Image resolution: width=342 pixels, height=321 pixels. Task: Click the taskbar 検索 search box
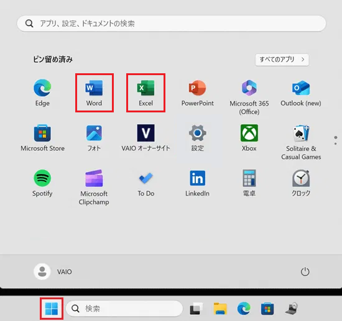pos(124,309)
